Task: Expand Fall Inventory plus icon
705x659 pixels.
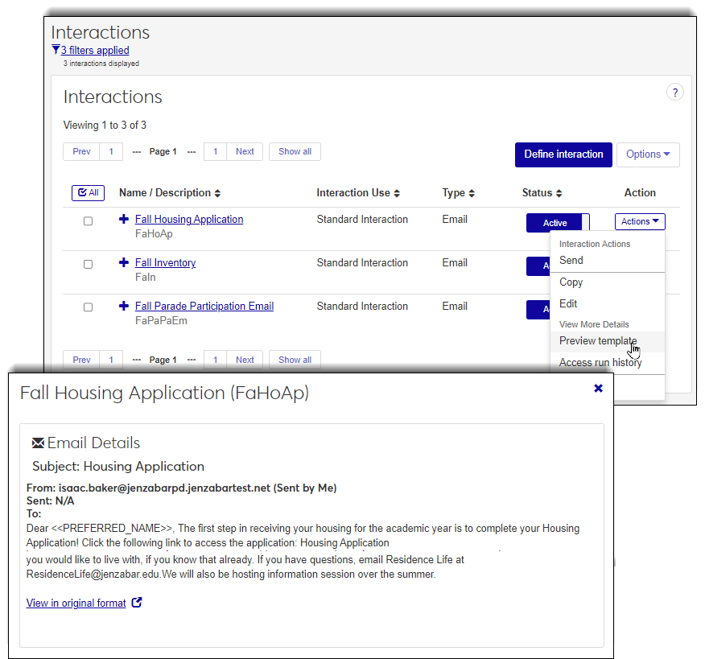Action: tap(124, 262)
